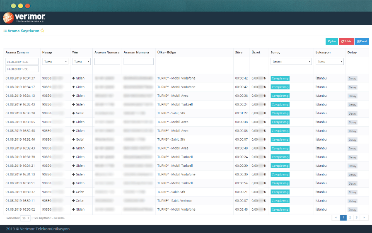Sort by Arama Zamanı column header

tap(17, 53)
